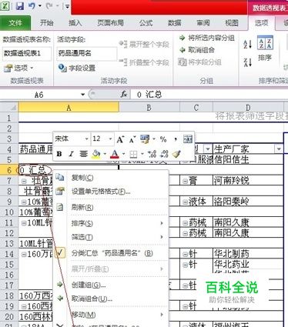Click the borders icon in mini toolbar
Viewport: 288px width, 327px height.
[133, 154]
